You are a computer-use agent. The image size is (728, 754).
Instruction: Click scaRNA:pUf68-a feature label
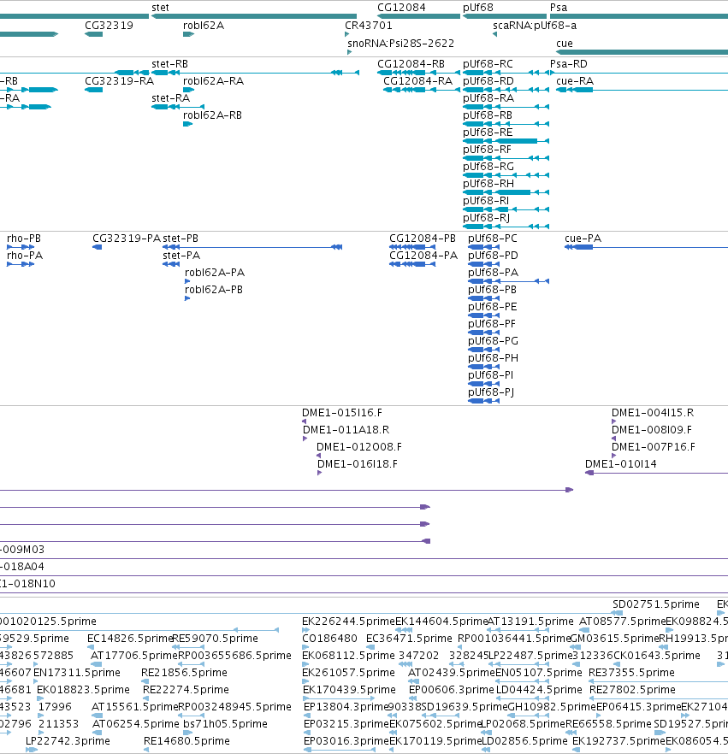point(535,26)
